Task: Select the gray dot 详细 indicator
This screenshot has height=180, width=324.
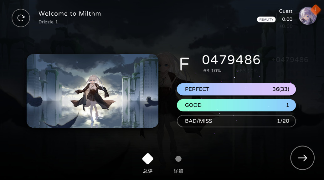Action: 178,159
